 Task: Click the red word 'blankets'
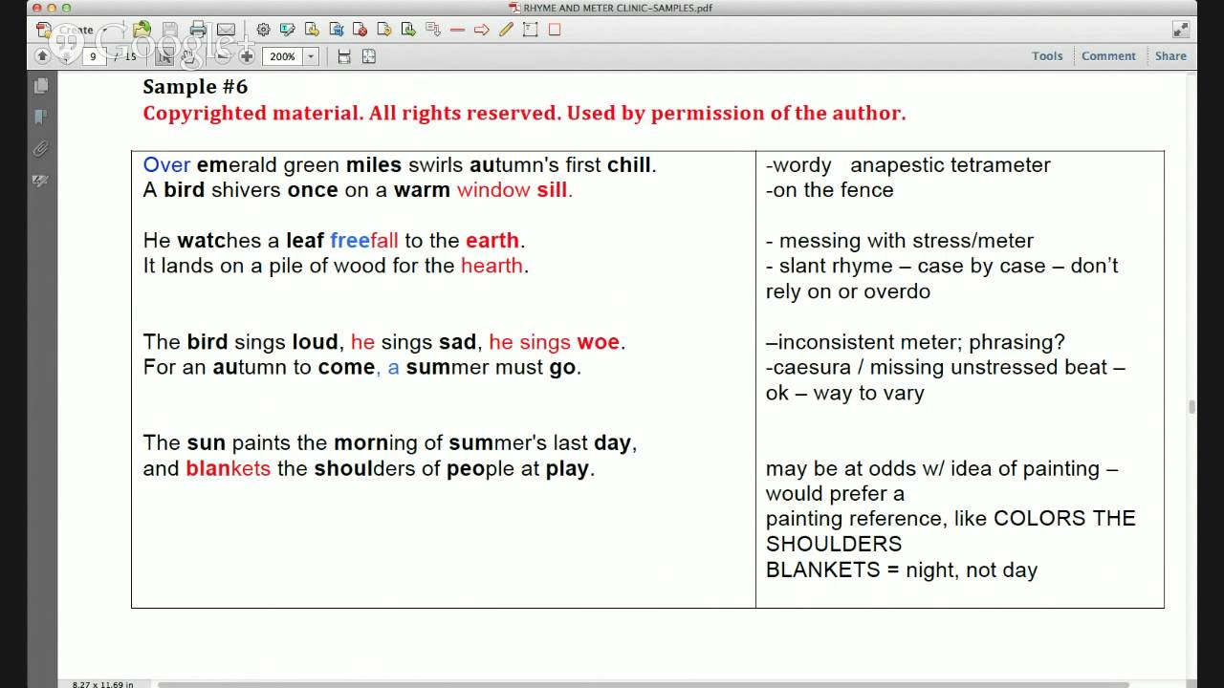click(228, 468)
